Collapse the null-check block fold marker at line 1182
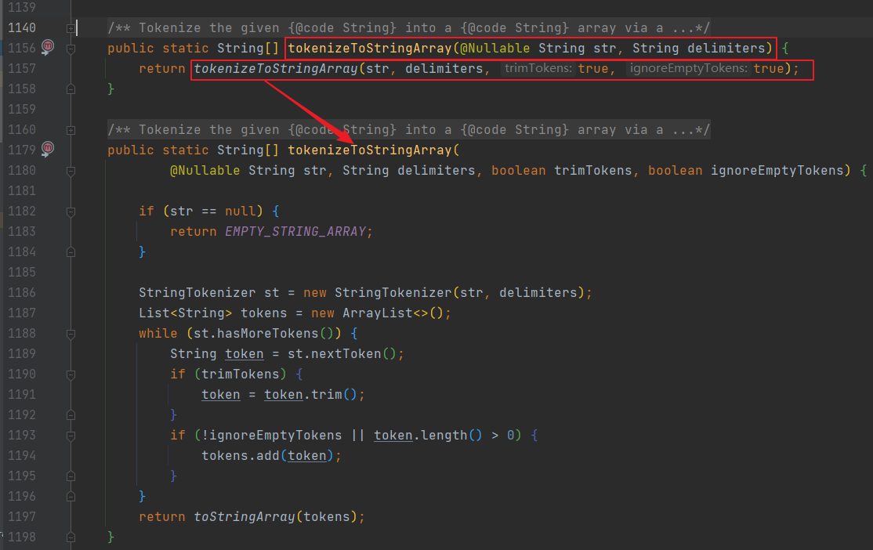873x550 pixels. [71, 211]
